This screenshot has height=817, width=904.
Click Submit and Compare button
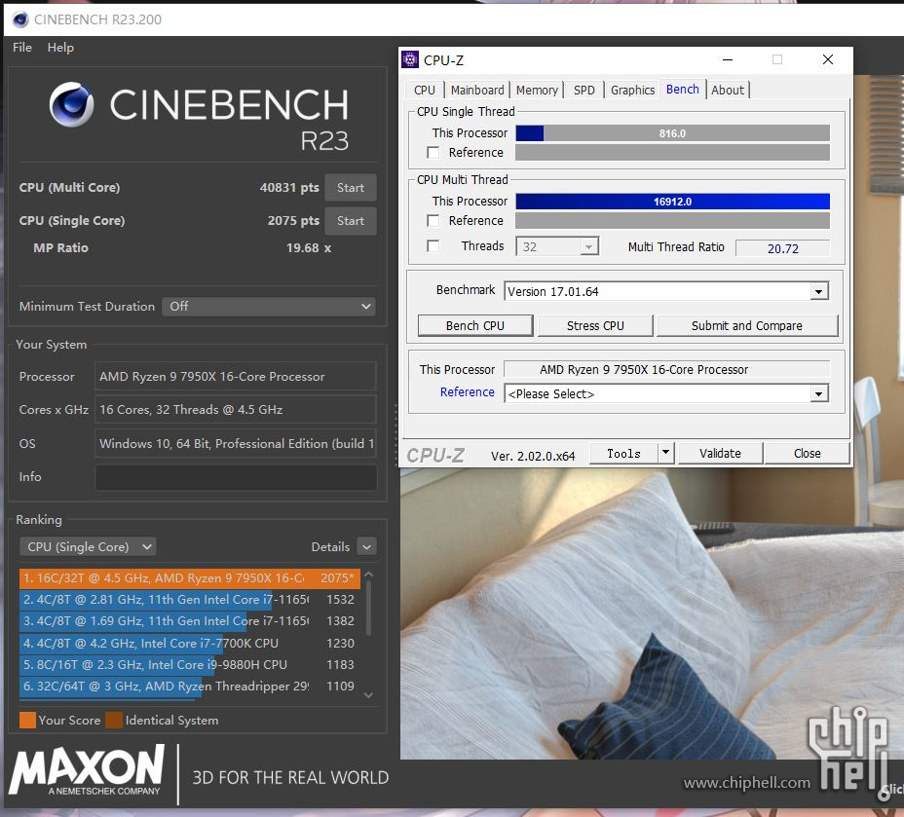[746, 325]
